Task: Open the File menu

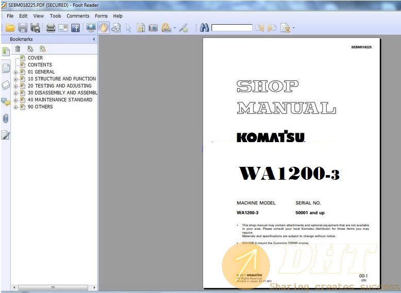Action: (x=10, y=16)
